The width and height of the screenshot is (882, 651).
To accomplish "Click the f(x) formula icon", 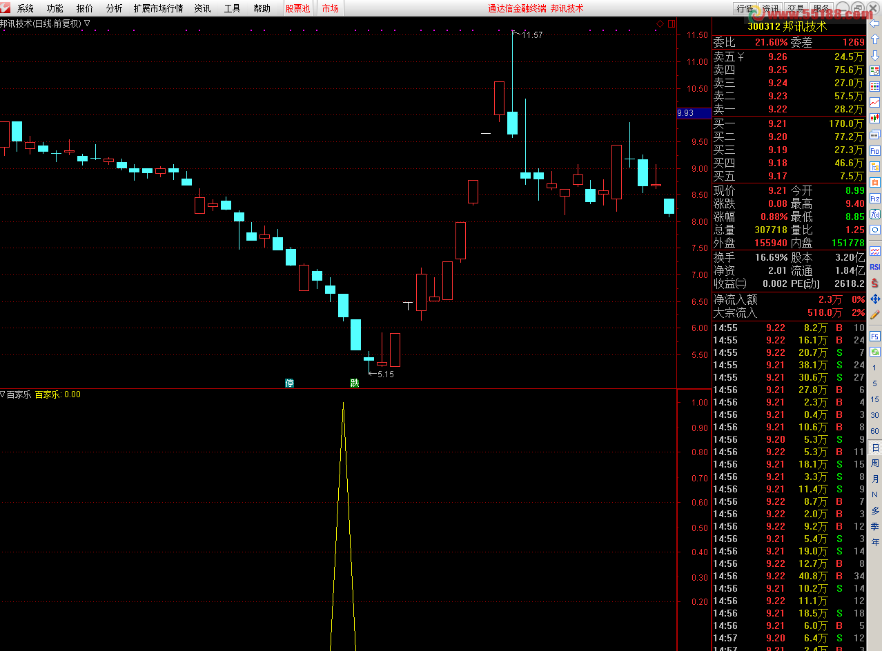I will pyautogui.click(x=874, y=214).
